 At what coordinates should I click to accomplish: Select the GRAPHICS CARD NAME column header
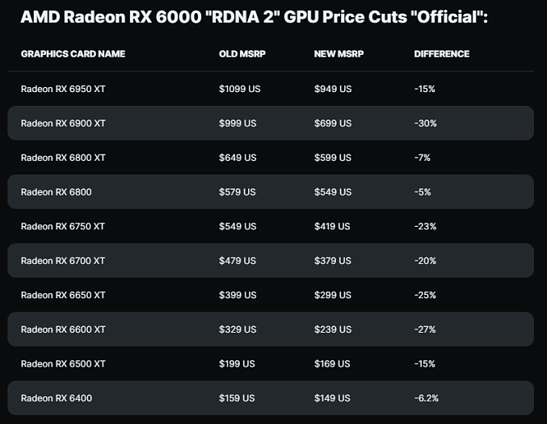click(x=73, y=53)
